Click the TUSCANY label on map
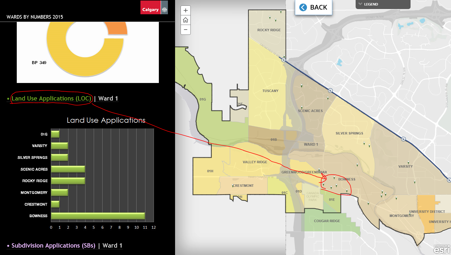This screenshot has width=451, height=255. coord(270,91)
